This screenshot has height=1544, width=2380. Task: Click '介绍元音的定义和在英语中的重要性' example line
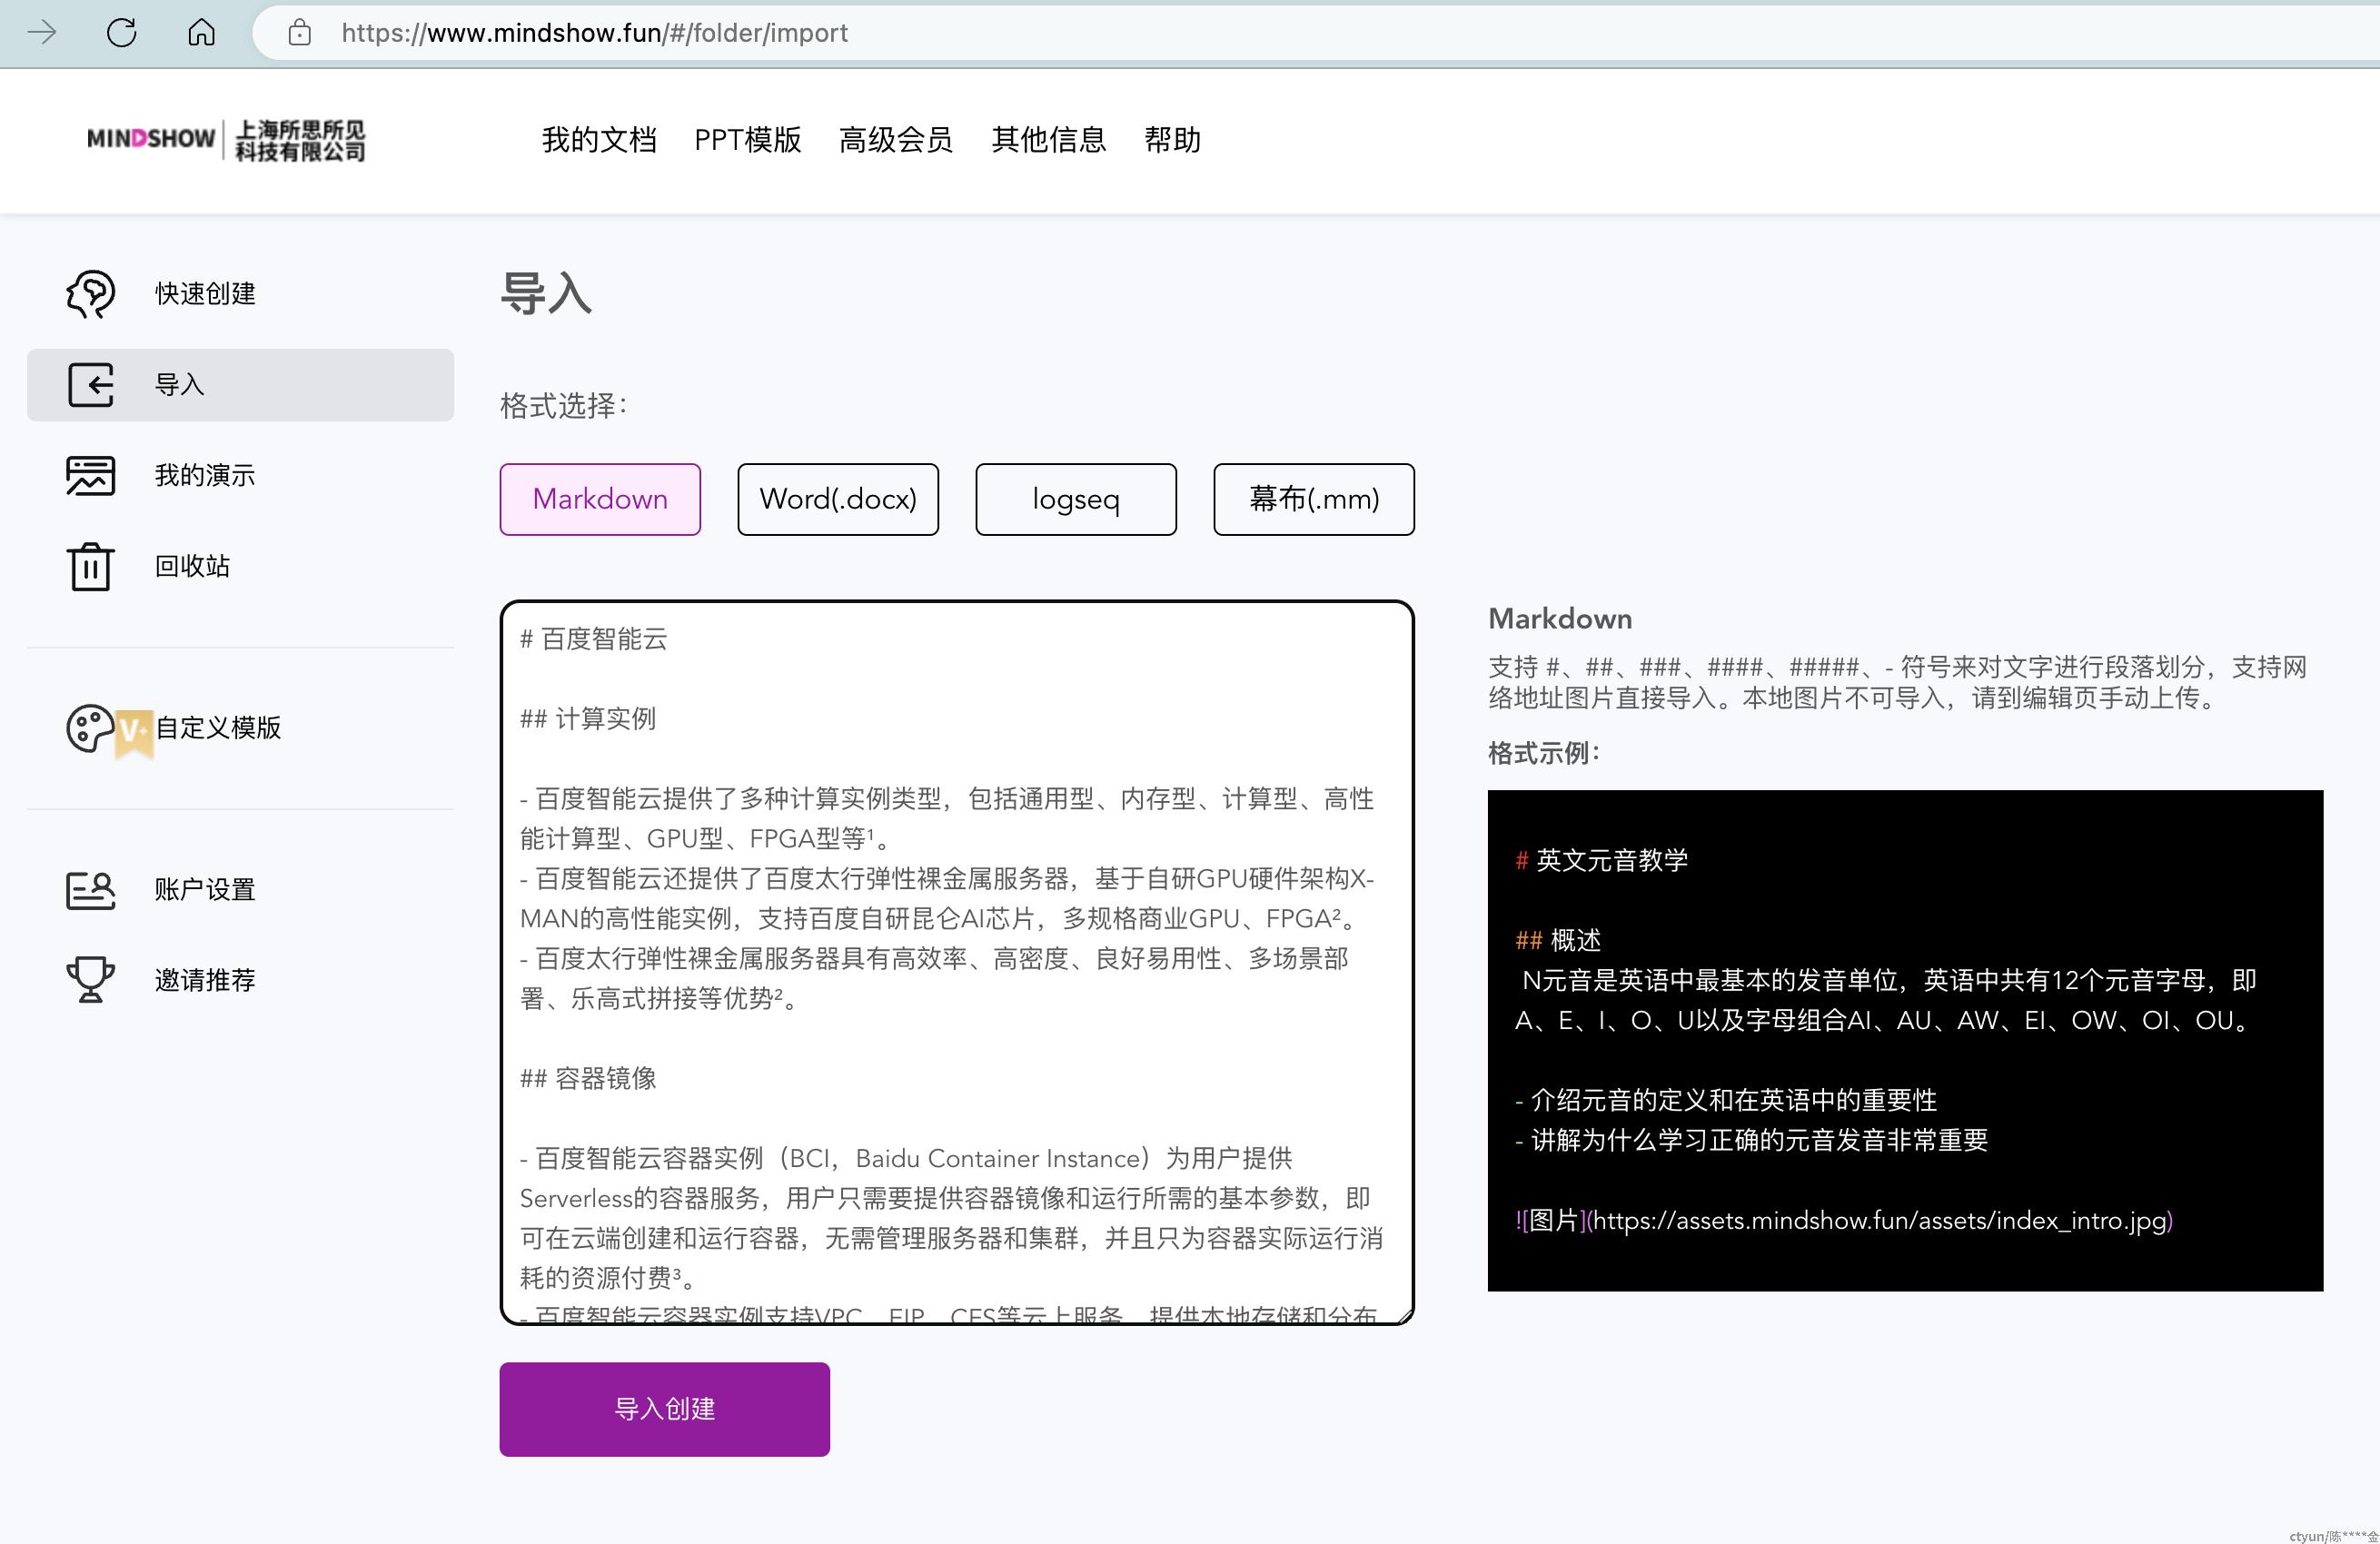[x=1726, y=1100]
